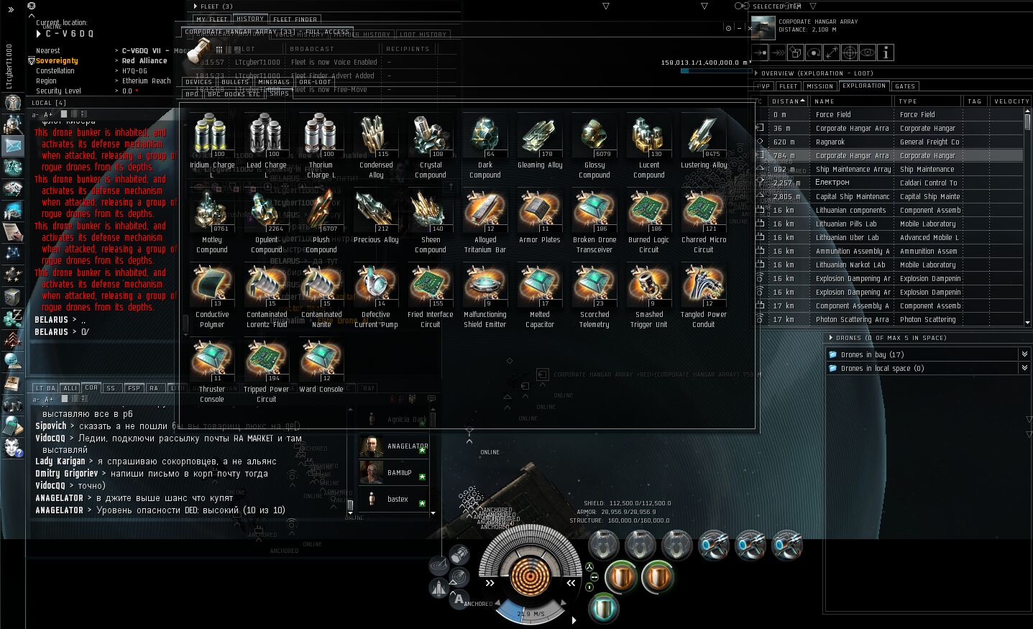Click the ship speed gauge bar
This screenshot has height=629, width=1033.
(531, 613)
